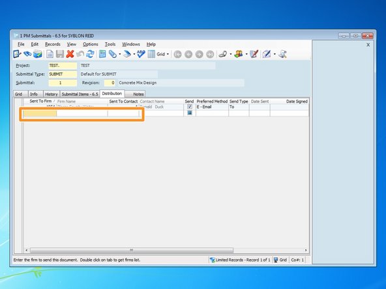The width and height of the screenshot is (386, 289).
Task: Run the ABC spell check icon
Action: pos(141,54)
